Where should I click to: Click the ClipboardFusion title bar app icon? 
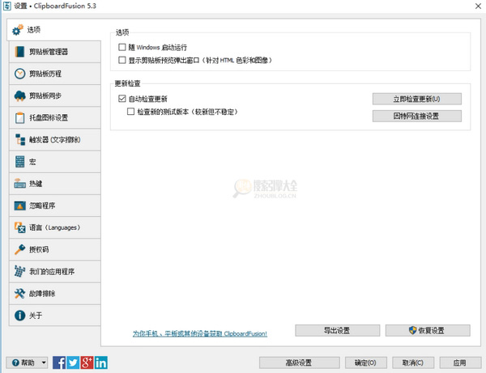click(x=6, y=6)
